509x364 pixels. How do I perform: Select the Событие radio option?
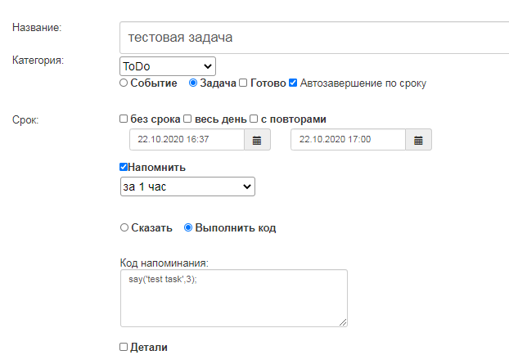pyautogui.click(x=124, y=83)
